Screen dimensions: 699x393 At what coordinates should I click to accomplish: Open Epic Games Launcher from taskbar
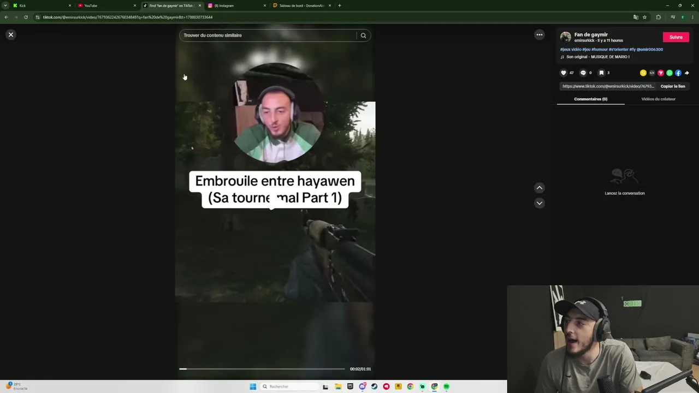350,386
